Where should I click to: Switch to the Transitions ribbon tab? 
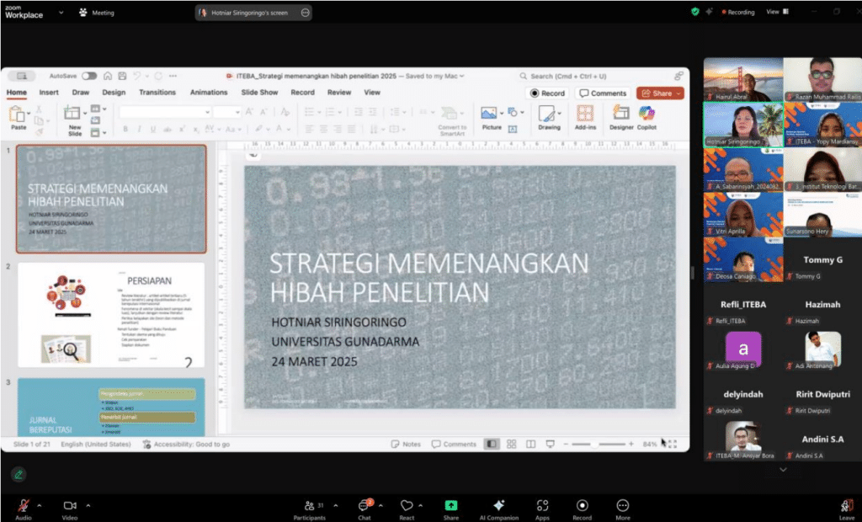(157, 93)
